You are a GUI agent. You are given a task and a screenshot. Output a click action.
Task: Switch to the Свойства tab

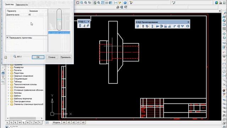coord(9,5)
